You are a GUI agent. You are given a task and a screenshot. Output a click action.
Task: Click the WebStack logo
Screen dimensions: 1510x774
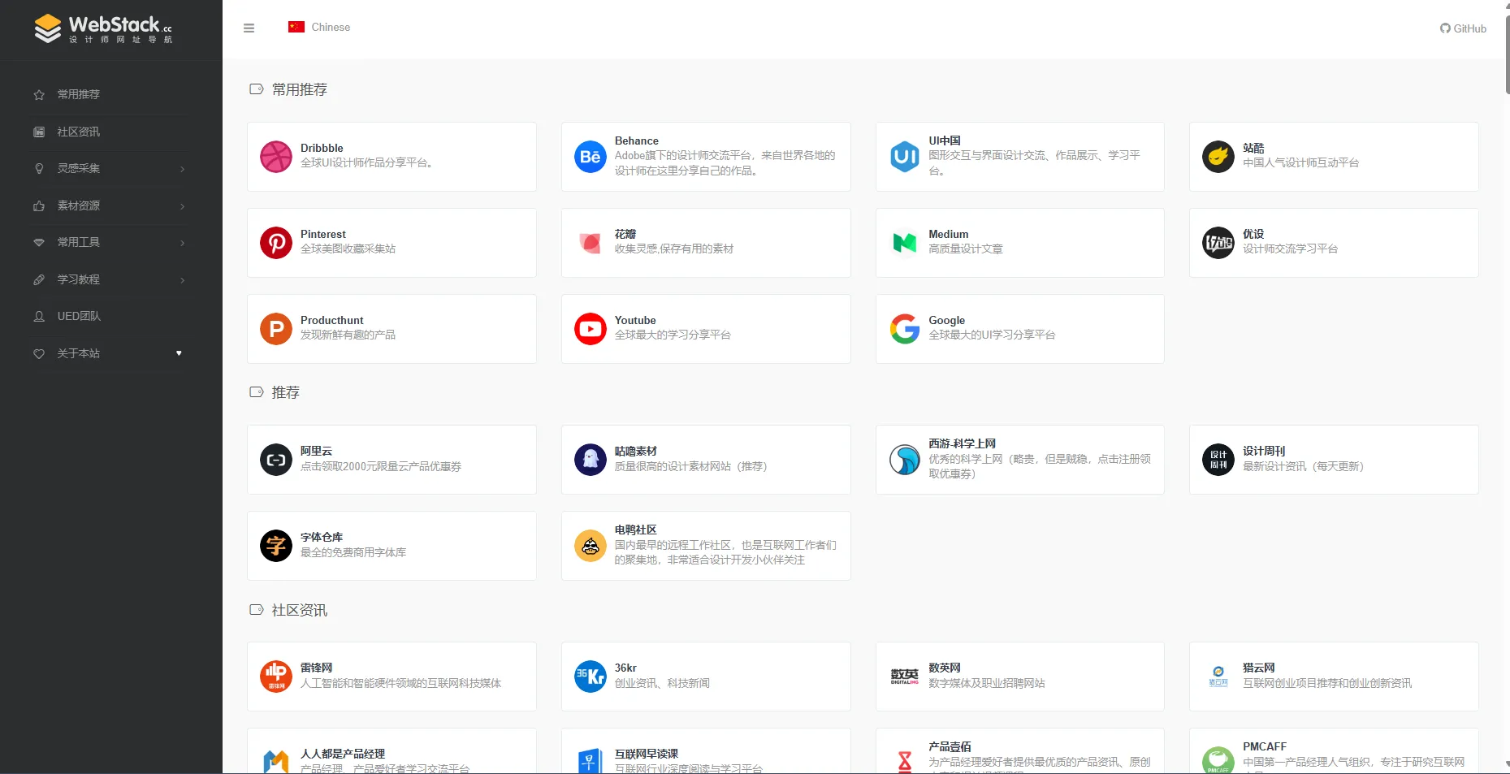[x=103, y=28]
